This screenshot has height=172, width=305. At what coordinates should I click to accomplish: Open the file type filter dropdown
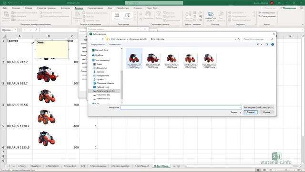258,107
